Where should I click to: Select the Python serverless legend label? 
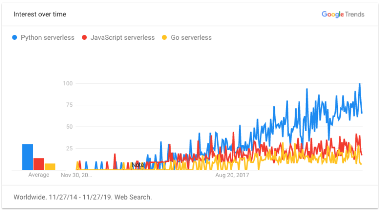coord(48,37)
